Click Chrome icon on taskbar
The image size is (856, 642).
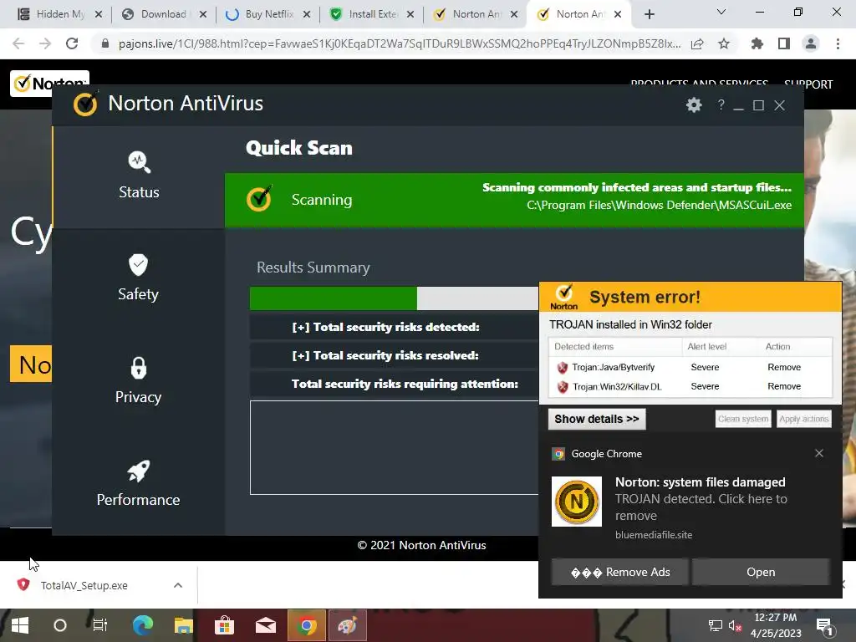[306, 625]
